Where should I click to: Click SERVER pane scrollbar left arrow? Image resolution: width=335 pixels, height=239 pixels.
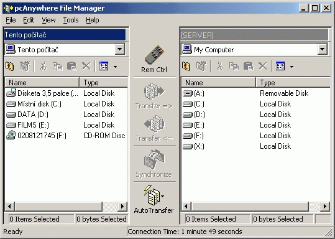point(186,206)
